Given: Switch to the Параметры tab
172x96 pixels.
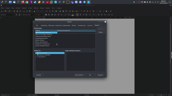Looking at the screenshot, I should click(44, 25).
